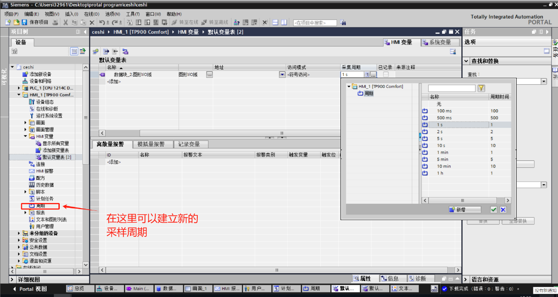Click the project search input field

click(x=315, y=23)
